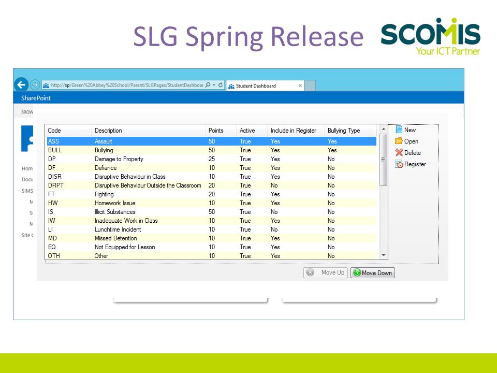Image resolution: width=497 pixels, height=373 pixels.
Task: Click the browser forward arrow button
Action: click(35, 84)
